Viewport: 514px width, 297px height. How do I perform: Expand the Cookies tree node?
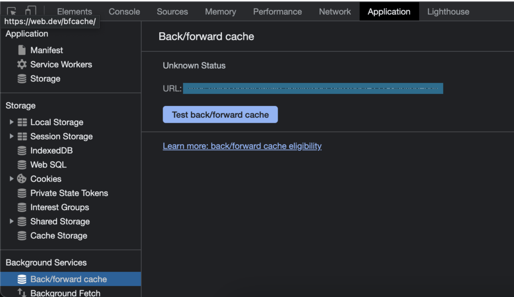point(12,179)
